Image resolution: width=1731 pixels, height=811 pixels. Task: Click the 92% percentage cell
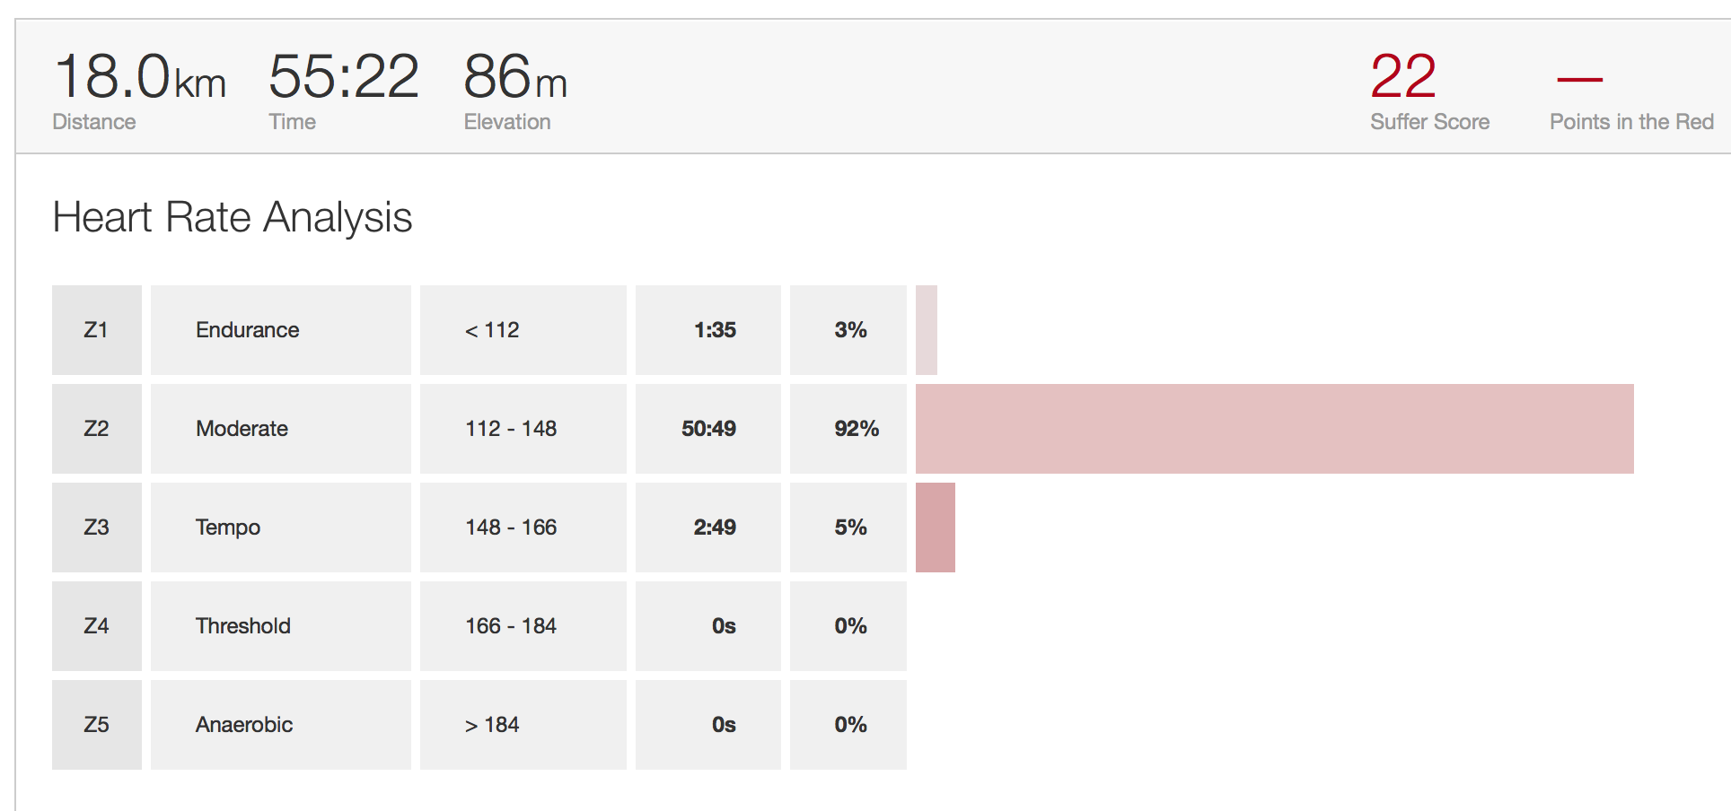(856, 429)
